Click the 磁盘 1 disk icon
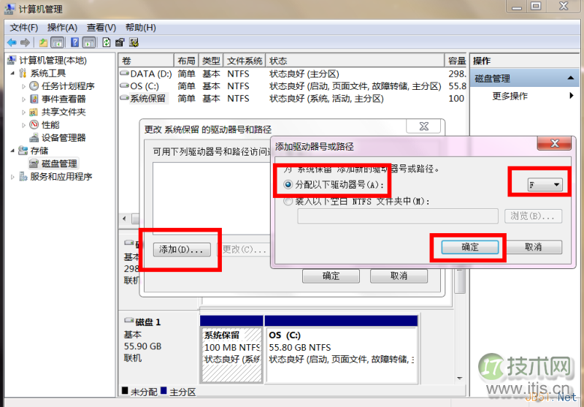The image size is (584, 407). 129,321
